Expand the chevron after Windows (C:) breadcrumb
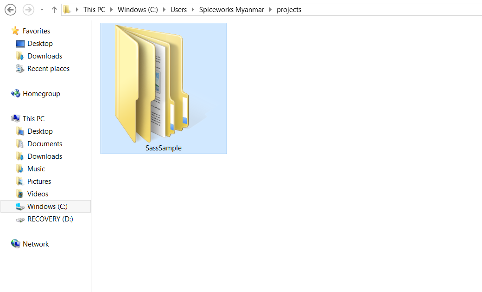The image size is (482, 292). tap(164, 10)
